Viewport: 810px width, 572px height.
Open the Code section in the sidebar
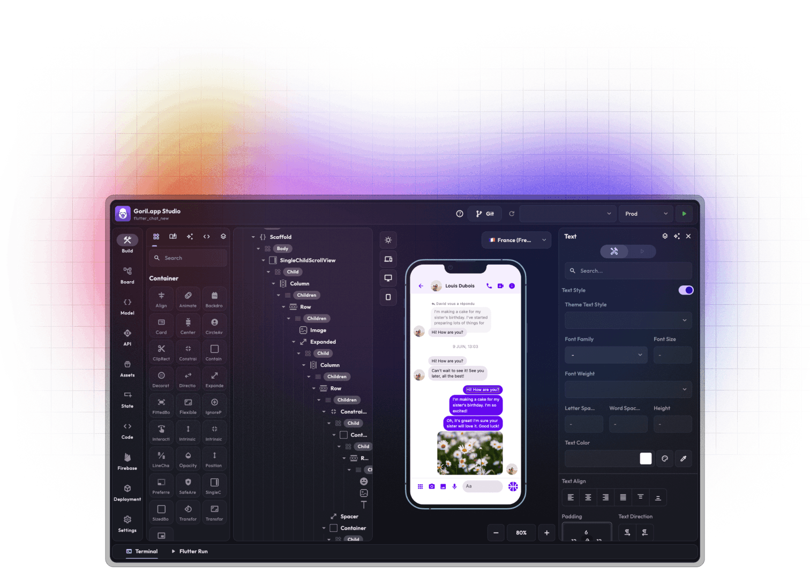pos(127,430)
